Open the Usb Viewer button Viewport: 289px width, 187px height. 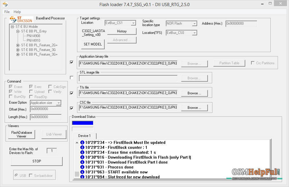coord(54,134)
